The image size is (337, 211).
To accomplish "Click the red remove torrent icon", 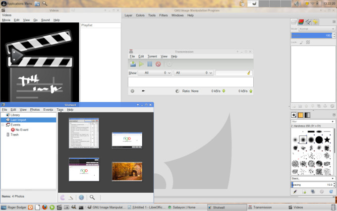I will 158,64.
